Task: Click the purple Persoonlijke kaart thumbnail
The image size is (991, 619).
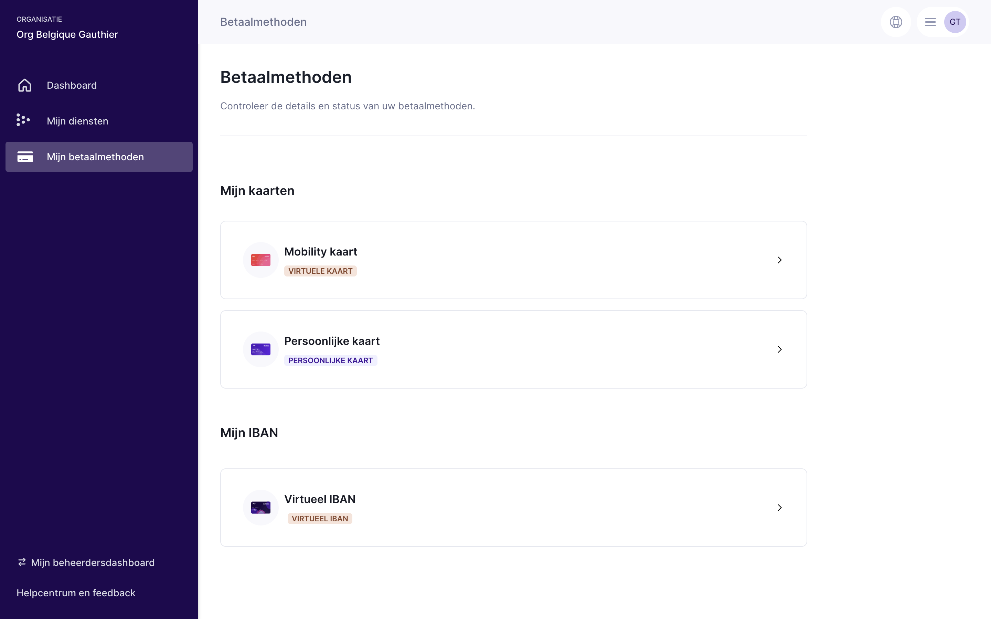Action: (x=260, y=349)
